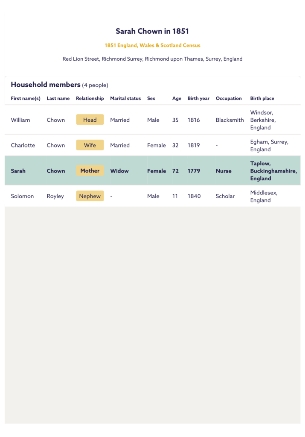Viewport: 305px width, 437px height.
Task: Click the Relationship column header
Action: point(90,98)
